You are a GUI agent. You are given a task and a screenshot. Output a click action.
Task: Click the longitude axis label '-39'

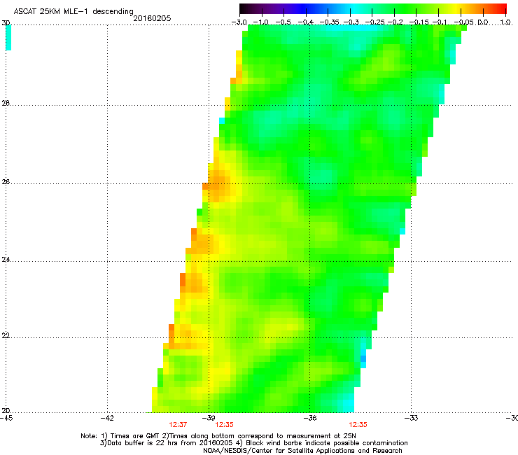click(209, 418)
